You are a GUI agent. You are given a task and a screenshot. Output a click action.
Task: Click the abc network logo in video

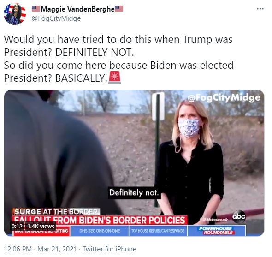click(x=239, y=216)
